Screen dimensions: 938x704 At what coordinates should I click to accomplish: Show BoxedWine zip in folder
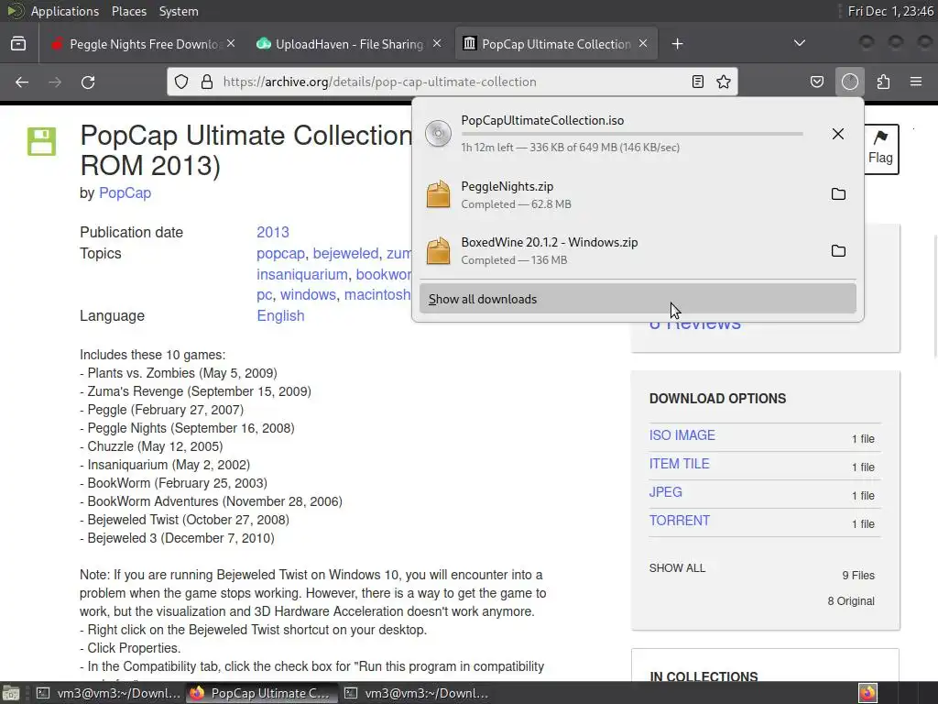838,250
